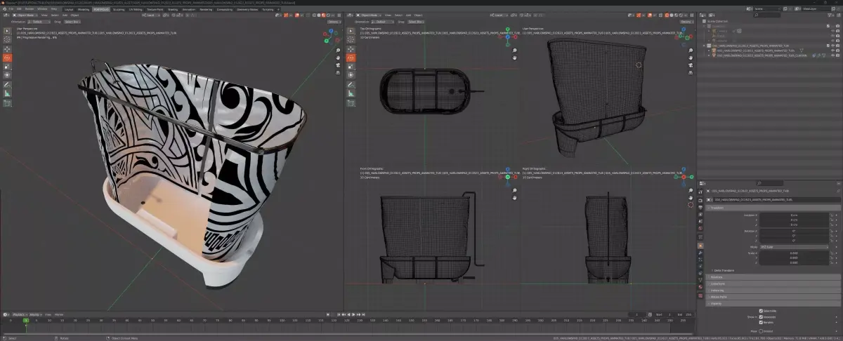The image size is (843, 341).
Task: Click the zoom magnifier icon in left viewport
Action: tap(338, 51)
